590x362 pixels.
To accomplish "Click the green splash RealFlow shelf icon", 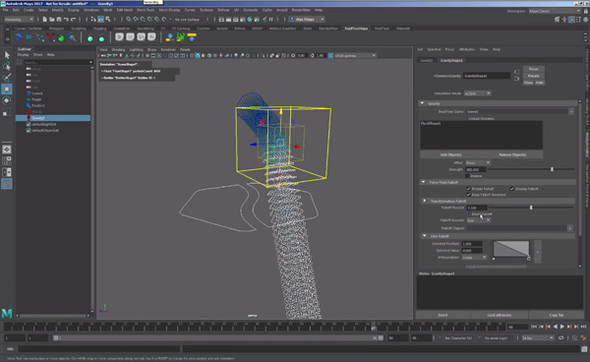I will click(x=61, y=37).
